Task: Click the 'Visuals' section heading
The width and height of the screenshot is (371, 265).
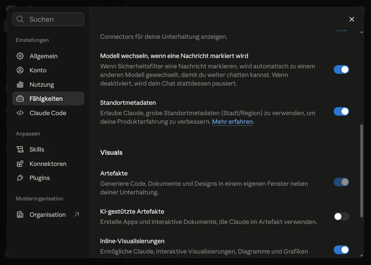Action: [x=111, y=152]
